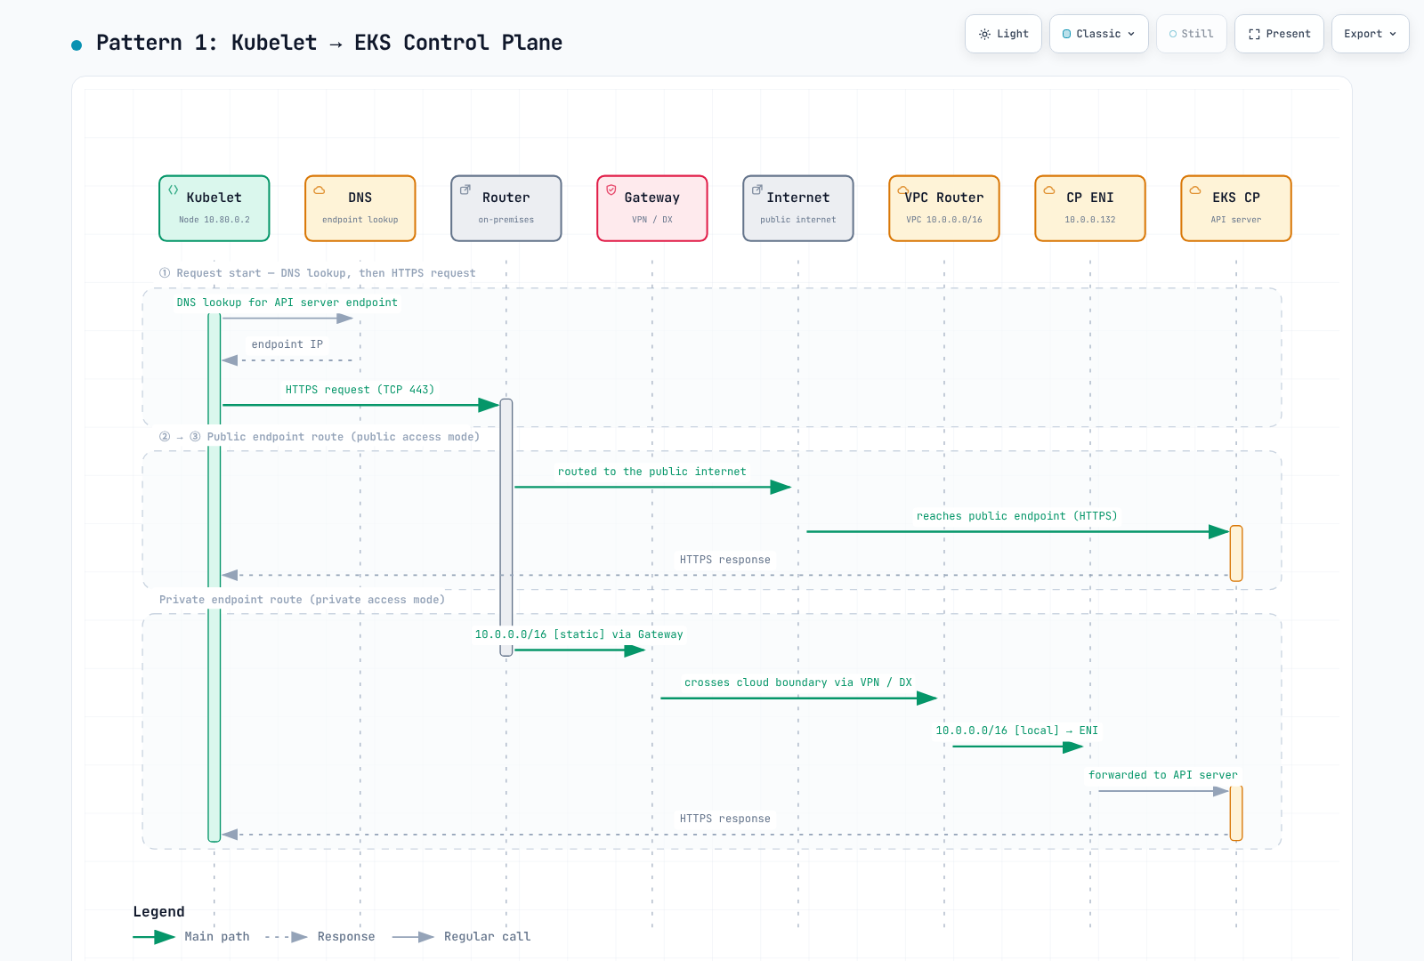The image size is (1424, 961).
Task: Click 'Public endpoint route (public access mode)' heading
Action: [x=344, y=437]
